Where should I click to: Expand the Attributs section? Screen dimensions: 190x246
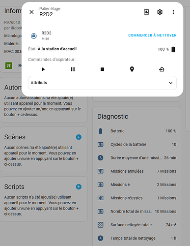click(x=103, y=83)
